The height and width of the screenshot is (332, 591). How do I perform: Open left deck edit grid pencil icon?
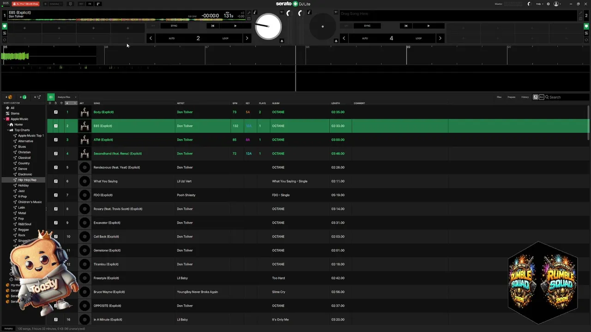249,13
